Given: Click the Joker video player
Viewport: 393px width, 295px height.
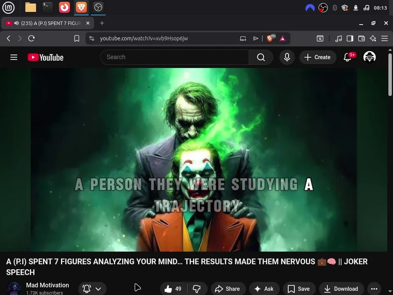Looking at the screenshot, I should [x=194, y=160].
